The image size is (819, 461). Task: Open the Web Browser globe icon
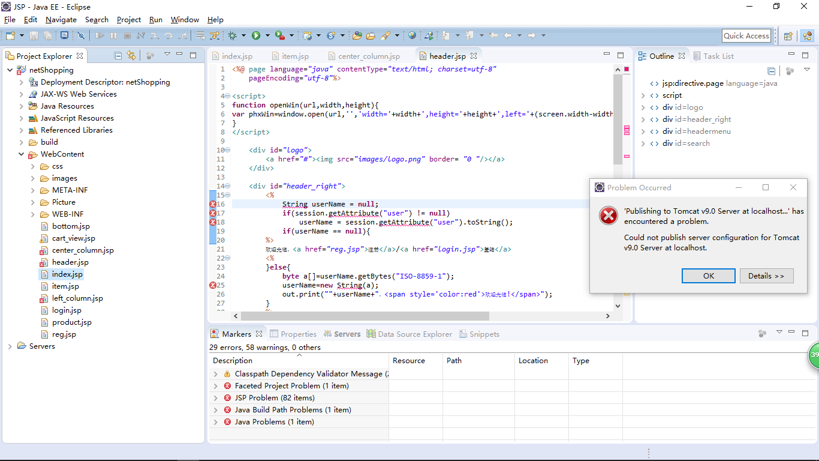click(x=412, y=36)
